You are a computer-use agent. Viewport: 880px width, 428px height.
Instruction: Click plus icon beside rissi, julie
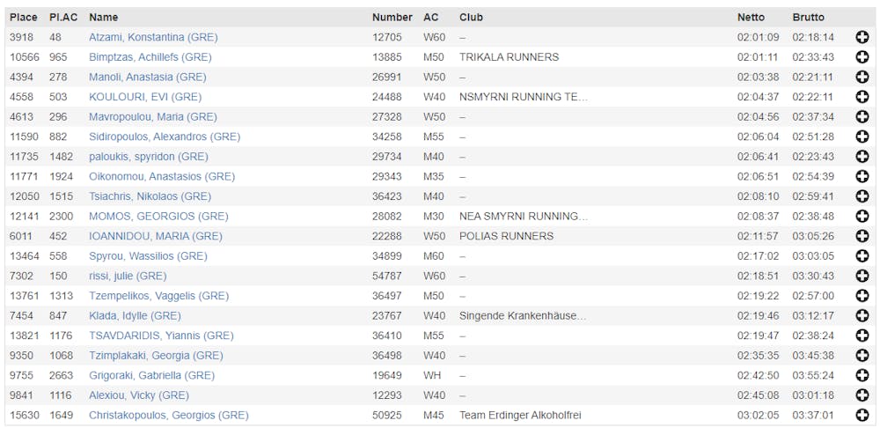click(x=862, y=276)
